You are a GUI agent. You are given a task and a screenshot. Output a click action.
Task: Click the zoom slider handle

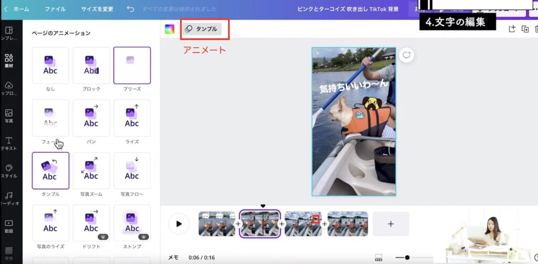coord(407,258)
